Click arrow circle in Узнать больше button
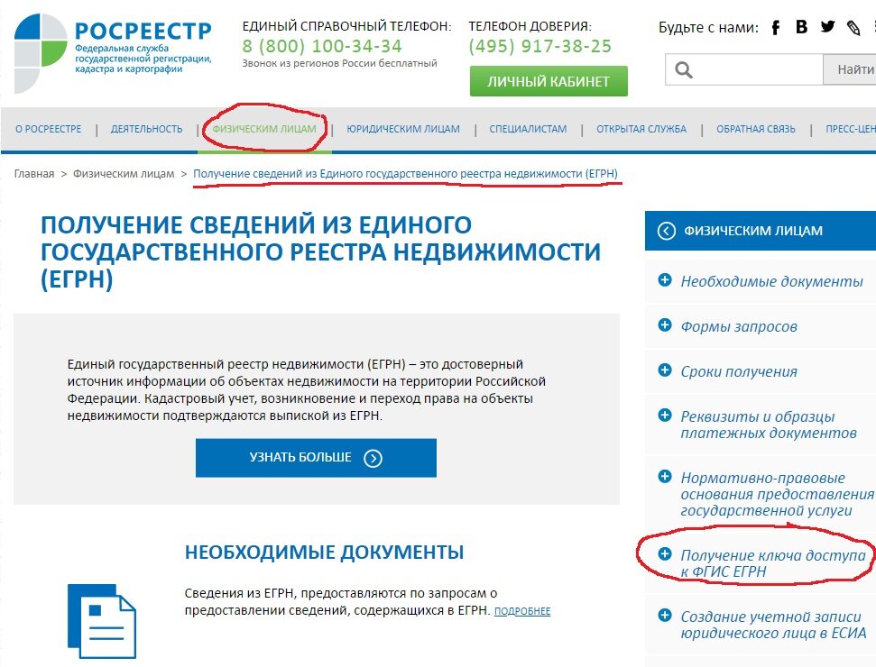 click(x=373, y=458)
